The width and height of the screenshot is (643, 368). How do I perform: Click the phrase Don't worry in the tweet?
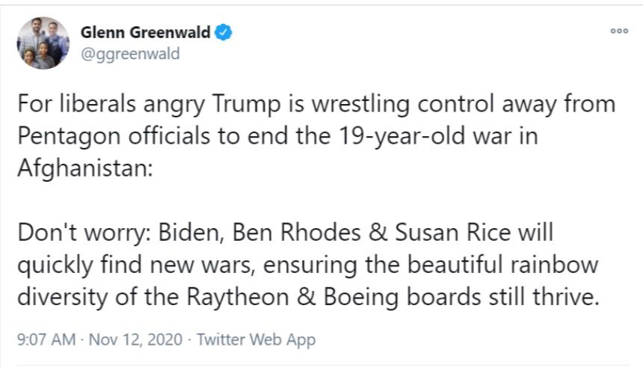(81, 233)
